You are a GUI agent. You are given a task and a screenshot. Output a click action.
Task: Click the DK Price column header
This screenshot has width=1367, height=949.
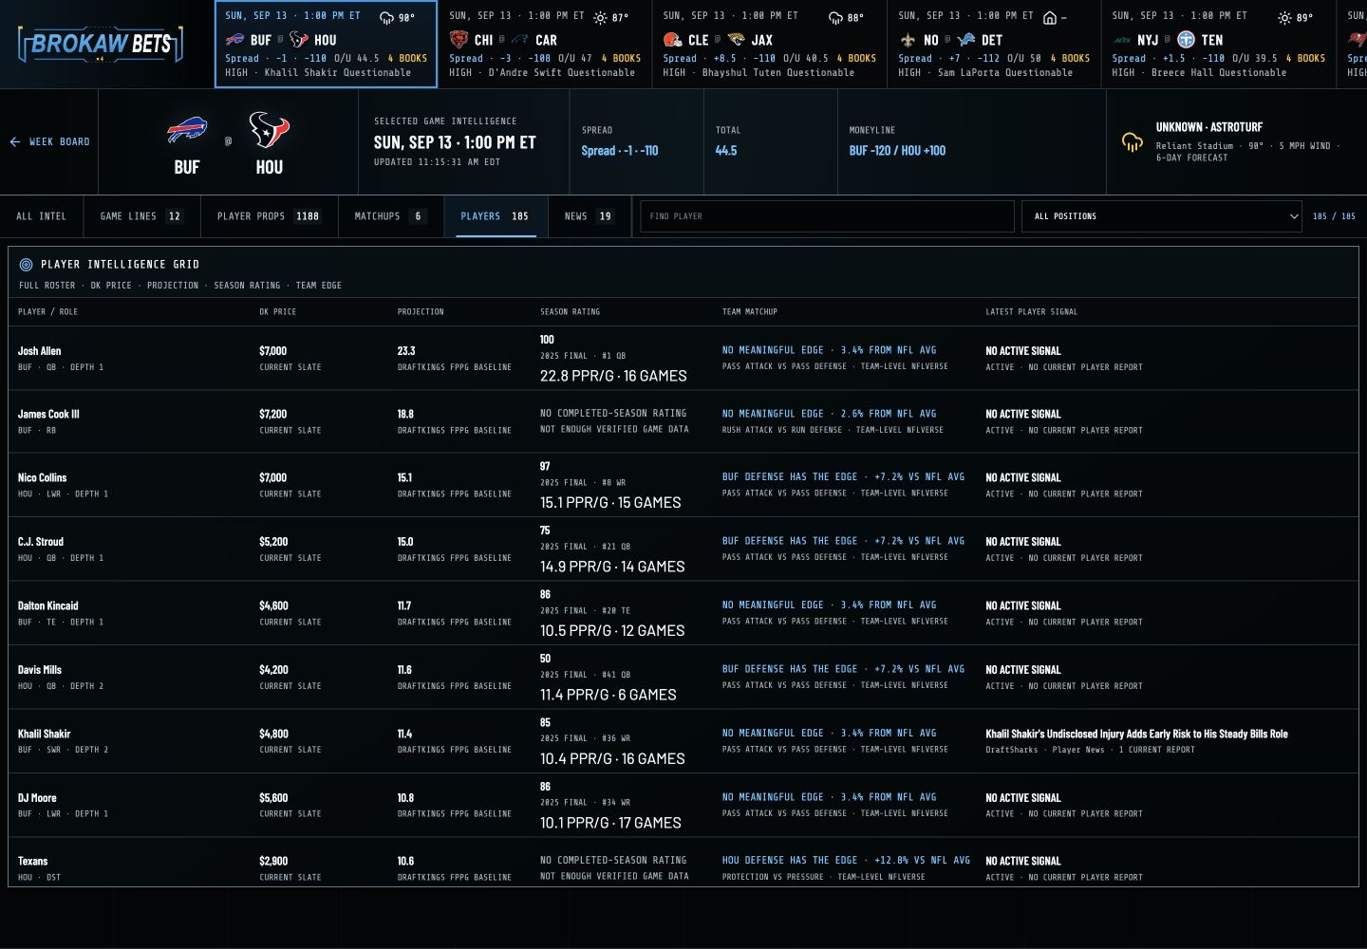pos(278,311)
